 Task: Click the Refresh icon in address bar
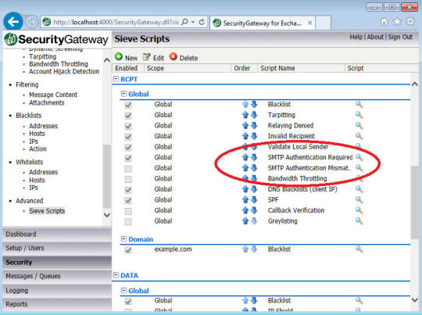[202, 22]
